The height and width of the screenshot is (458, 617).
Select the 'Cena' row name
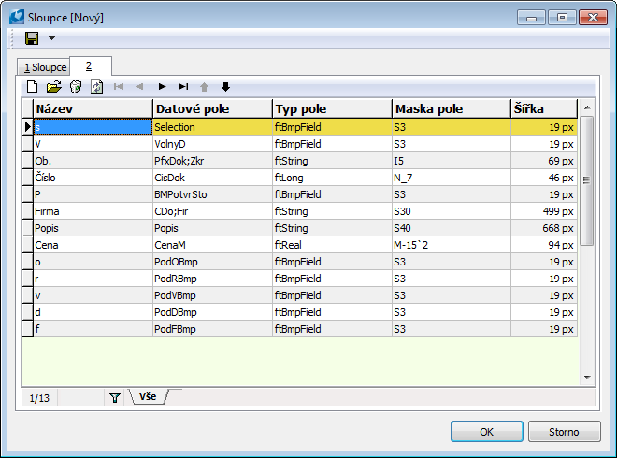[93, 245]
